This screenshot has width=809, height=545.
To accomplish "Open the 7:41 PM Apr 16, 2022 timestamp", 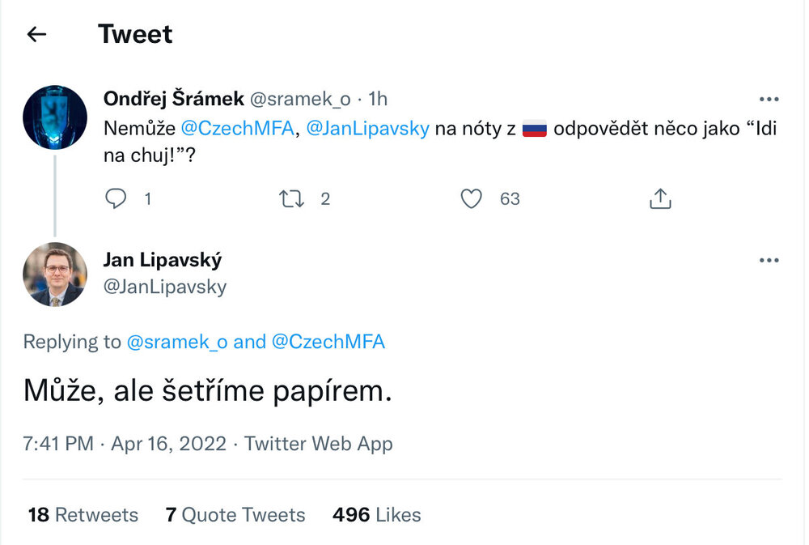I will click(125, 444).
